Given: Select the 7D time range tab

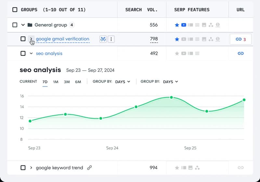Looking at the screenshot, I should 45,82.
